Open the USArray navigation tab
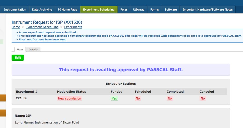The width and height of the screenshot is (243, 128). [138, 10]
